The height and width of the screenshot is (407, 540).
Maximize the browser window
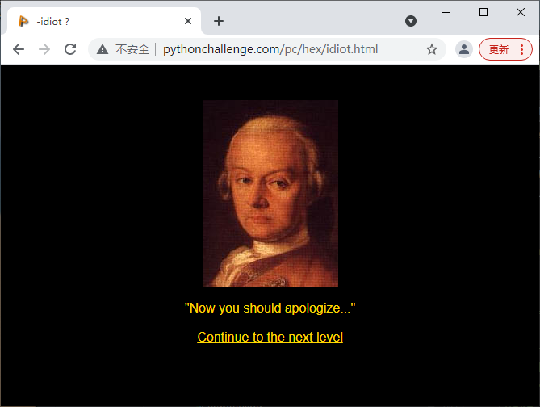pos(483,12)
